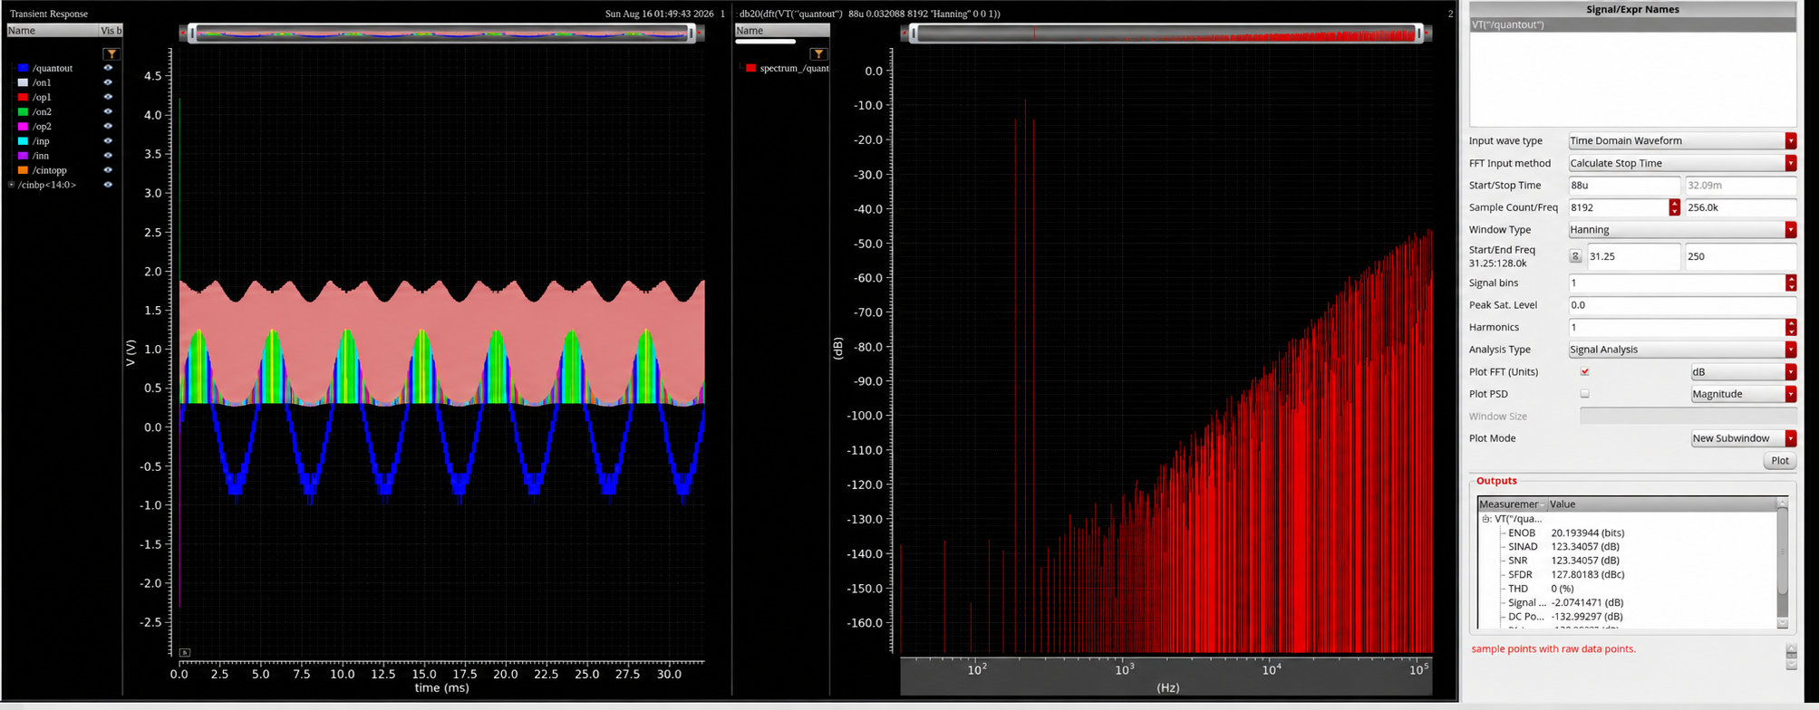Click the lock icon beside Start/End Freq
This screenshot has height=710, width=1819.
[x=1575, y=256]
